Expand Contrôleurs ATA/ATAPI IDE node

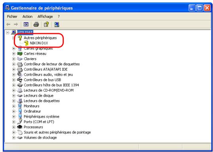tap(13, 69)
